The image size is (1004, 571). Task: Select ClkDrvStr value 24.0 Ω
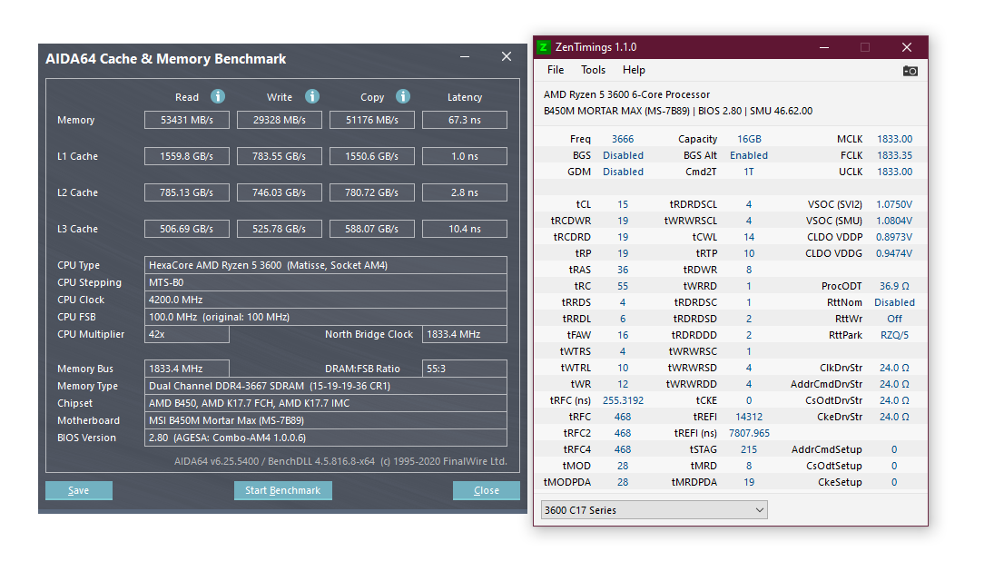tap(894, 368)
